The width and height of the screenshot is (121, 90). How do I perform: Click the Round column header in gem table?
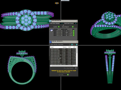tap(59, 29)
